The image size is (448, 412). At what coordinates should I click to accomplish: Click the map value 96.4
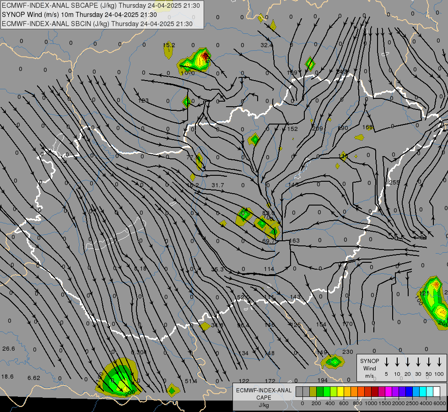(x=243, y=325)
